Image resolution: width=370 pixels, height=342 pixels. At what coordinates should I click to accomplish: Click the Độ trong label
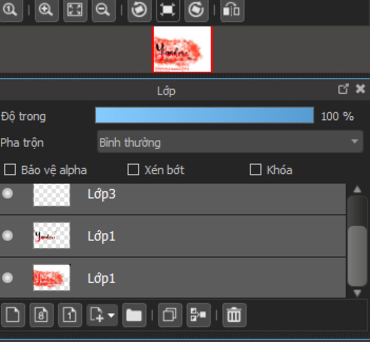tap(23, 117)
